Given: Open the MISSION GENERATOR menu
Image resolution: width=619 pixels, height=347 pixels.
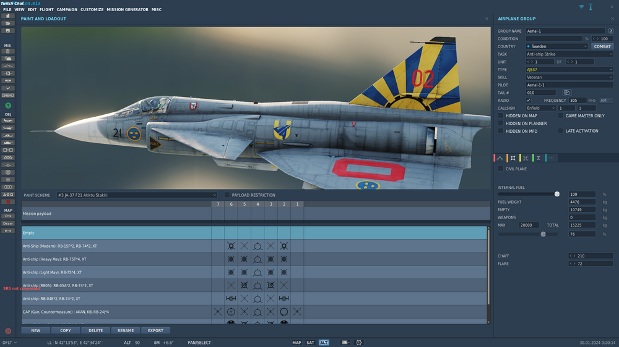Looking at the screenshot, I should tap(128, 9).
